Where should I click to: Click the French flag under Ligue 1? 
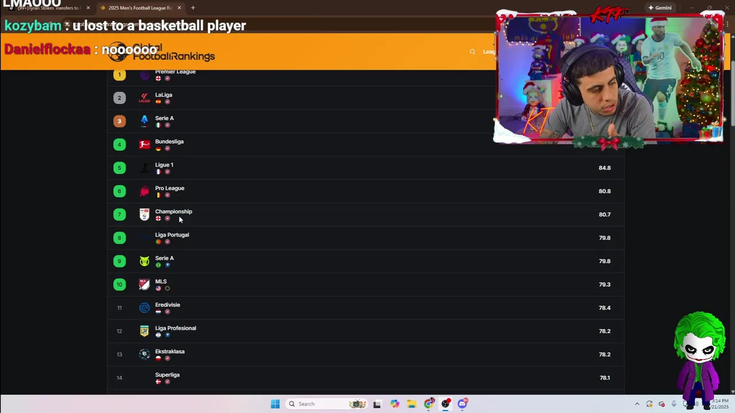pyautogui.click(x=158, y=172)
